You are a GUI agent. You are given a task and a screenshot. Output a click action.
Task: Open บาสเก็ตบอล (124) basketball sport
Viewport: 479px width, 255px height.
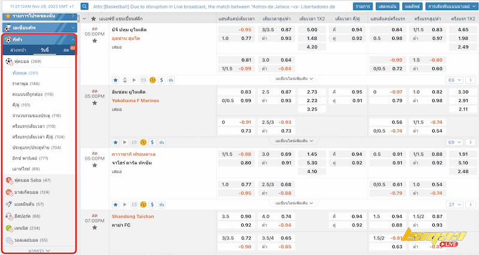pos(32,192)
